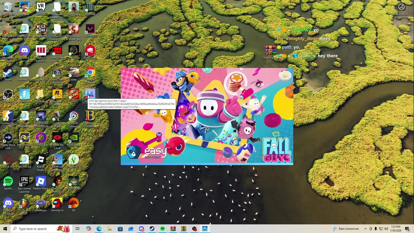Select the Grand Theft Auto San Andreas icon
Screen dimensions: 414x233
coord(57,76)
